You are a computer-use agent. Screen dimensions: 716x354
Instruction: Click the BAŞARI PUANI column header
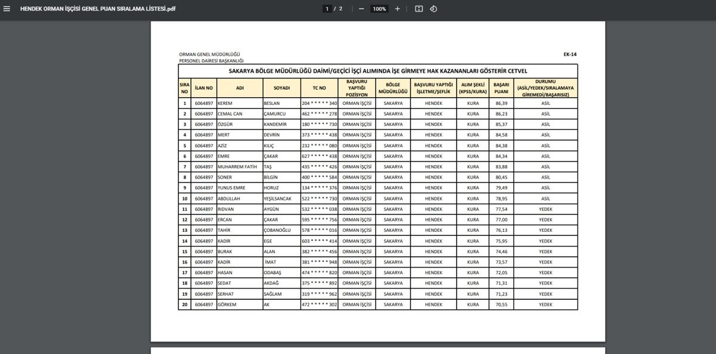pyautogui.click(x=501, y=88)
